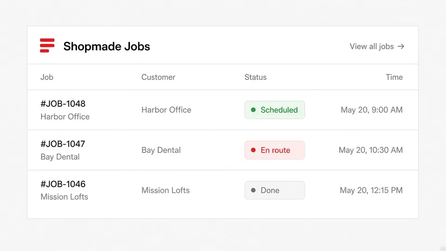Click the time May 20, 12:15 PM
The width and height of the screenshot is (446, 251).
(x=371, y=190)
